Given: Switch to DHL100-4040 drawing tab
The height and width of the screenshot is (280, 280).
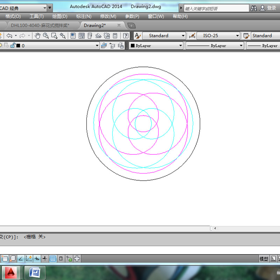Looking at the screenshot, I should click(40, 25).
